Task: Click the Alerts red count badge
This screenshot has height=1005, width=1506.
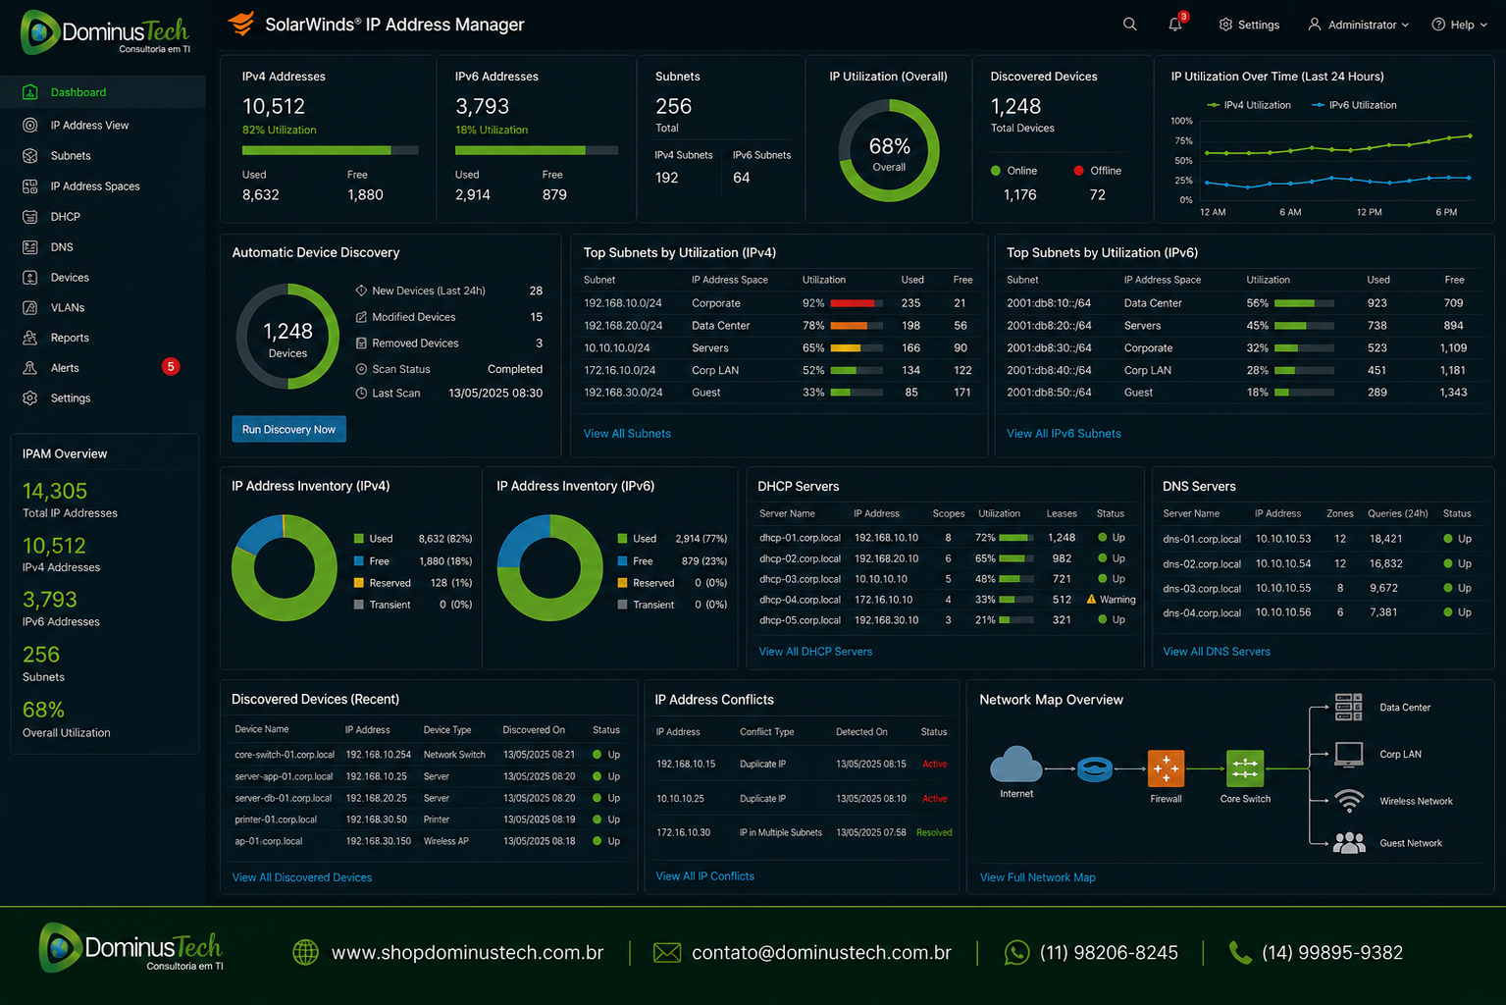Action: point(171,367)
